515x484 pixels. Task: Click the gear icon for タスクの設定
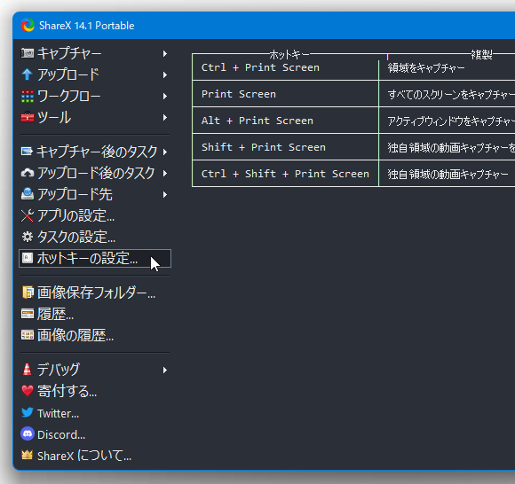pos(28,237)
